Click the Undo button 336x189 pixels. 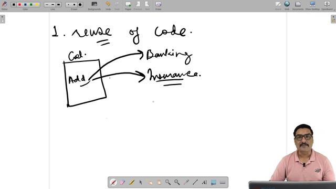pos(108,6)
